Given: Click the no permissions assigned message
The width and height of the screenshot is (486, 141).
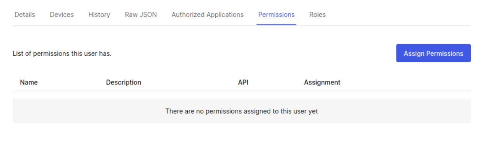Looking at the screenshot, I should 241,111.
